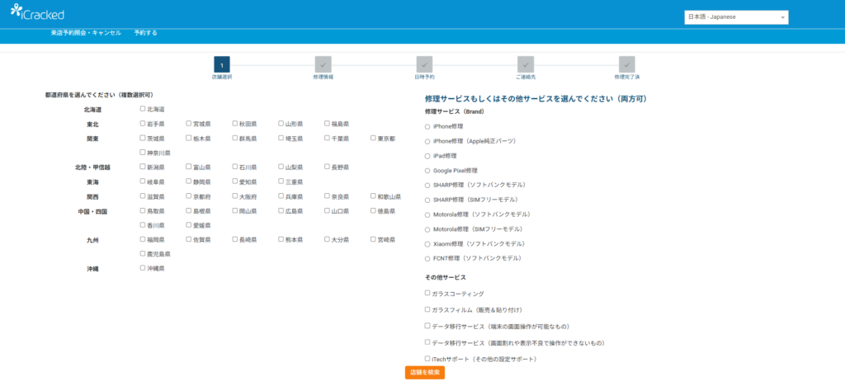Check the 鳥取県 checkbox
The image size is (845, 386).
(143, 210)
